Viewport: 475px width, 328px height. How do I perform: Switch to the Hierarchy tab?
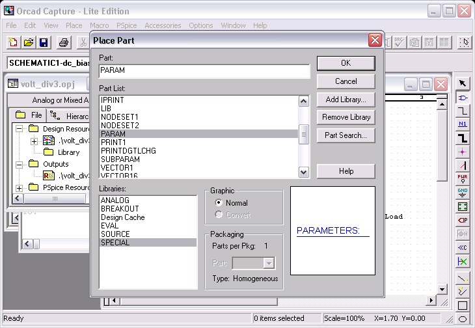click(70, 116)
